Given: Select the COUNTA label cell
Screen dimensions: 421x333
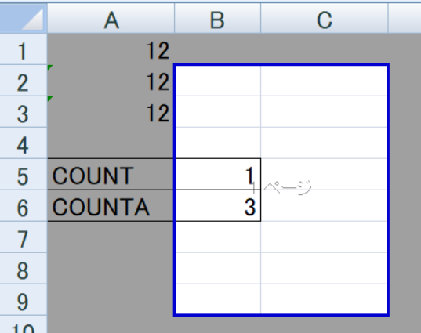Looking at the screenshot, I should coord(111,205).
